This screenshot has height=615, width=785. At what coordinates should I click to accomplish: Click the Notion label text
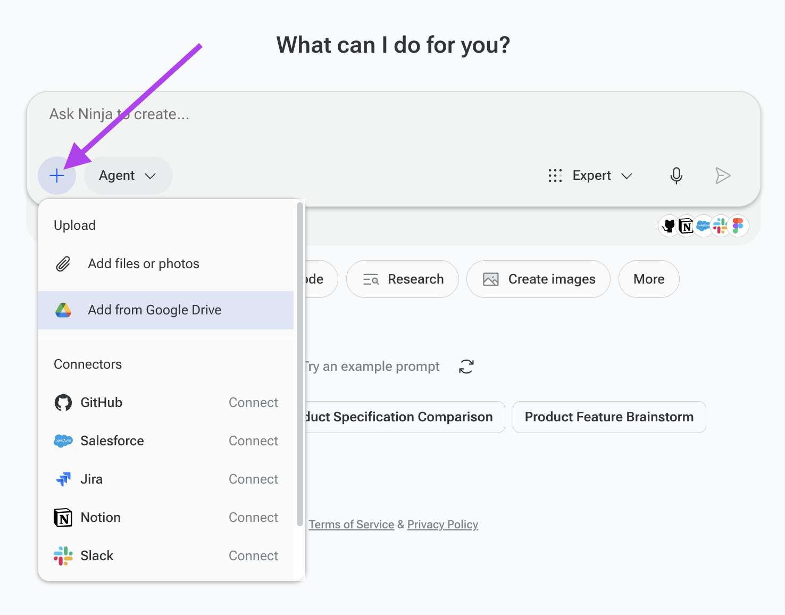101,518
